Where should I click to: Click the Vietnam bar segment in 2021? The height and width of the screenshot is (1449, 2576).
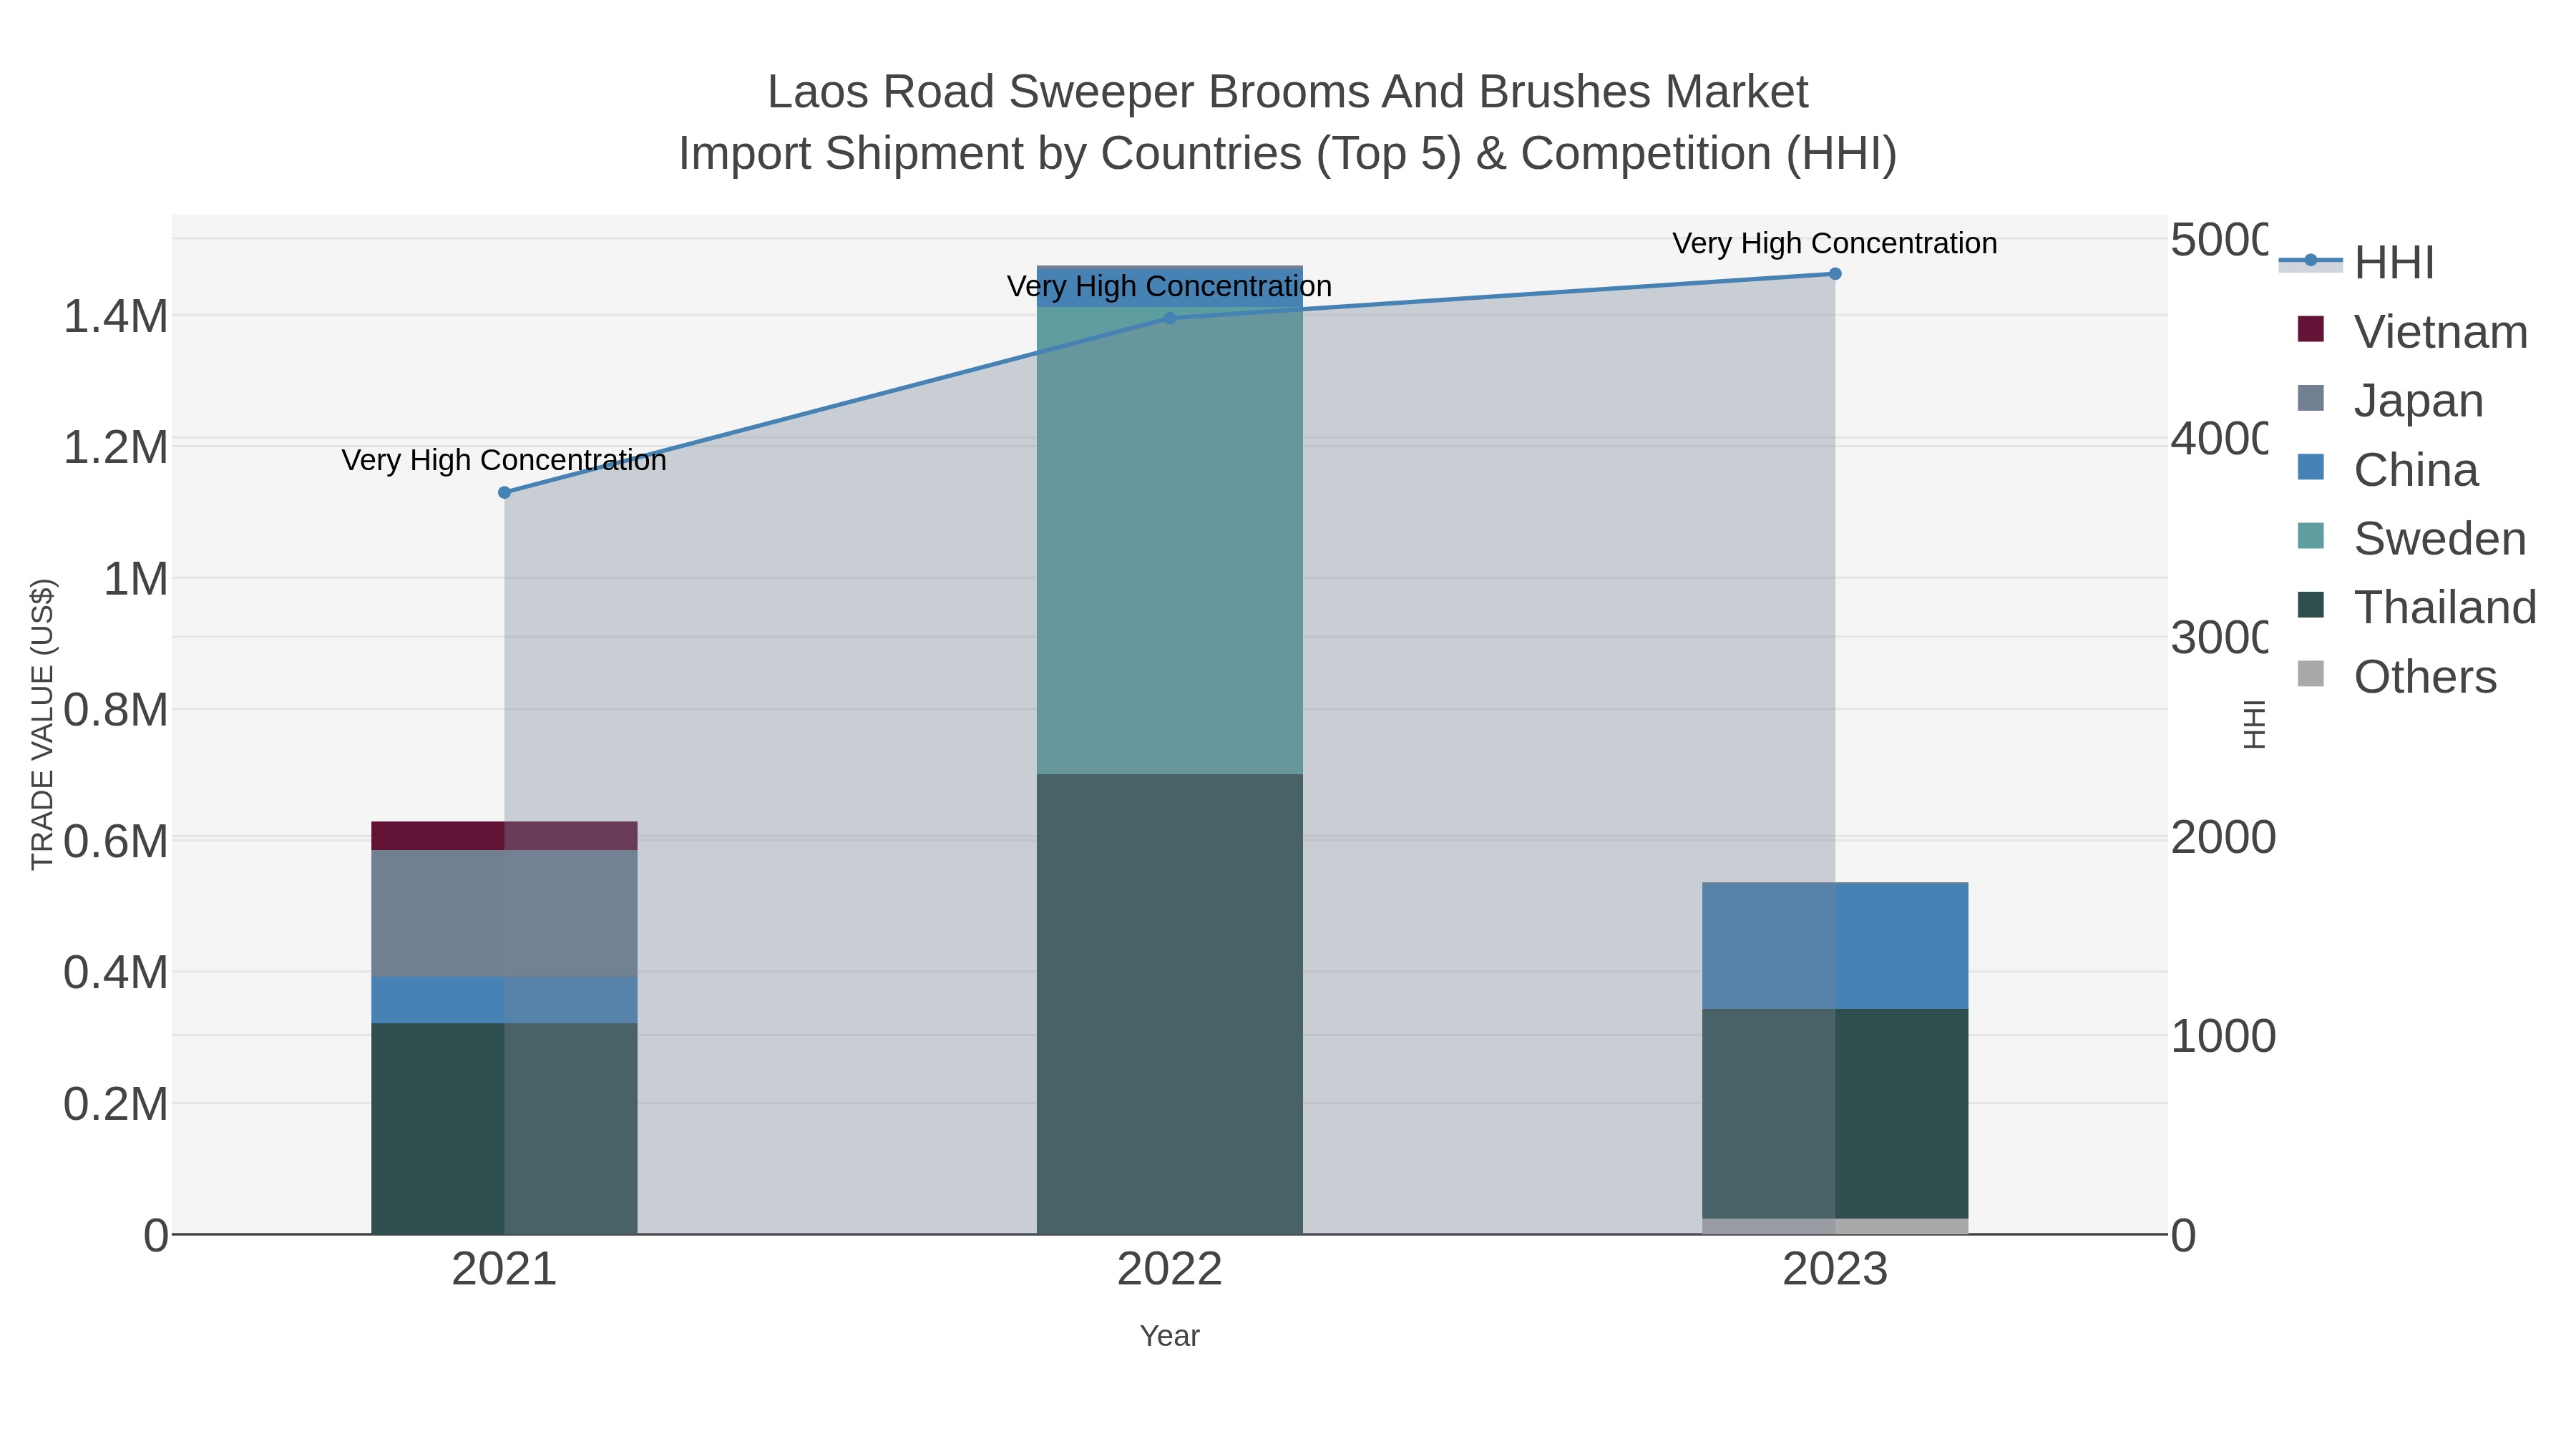(504, 835)
